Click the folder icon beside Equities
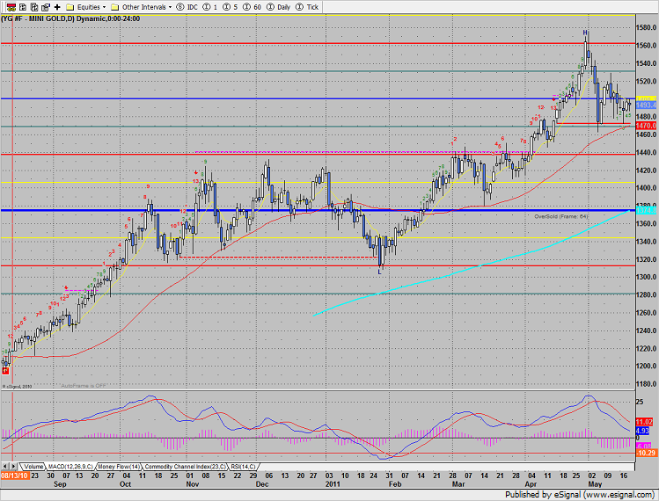Screen dimensions: 659x501 click(70, 7)
